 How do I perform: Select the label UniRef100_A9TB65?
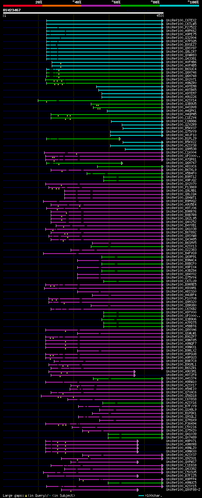[x=181, y=90]
